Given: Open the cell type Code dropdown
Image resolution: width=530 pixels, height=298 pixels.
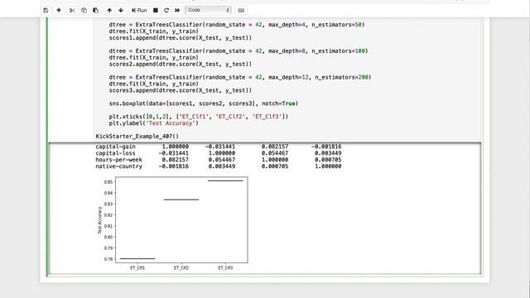Looking at the screenshot, I should point(208,10).
